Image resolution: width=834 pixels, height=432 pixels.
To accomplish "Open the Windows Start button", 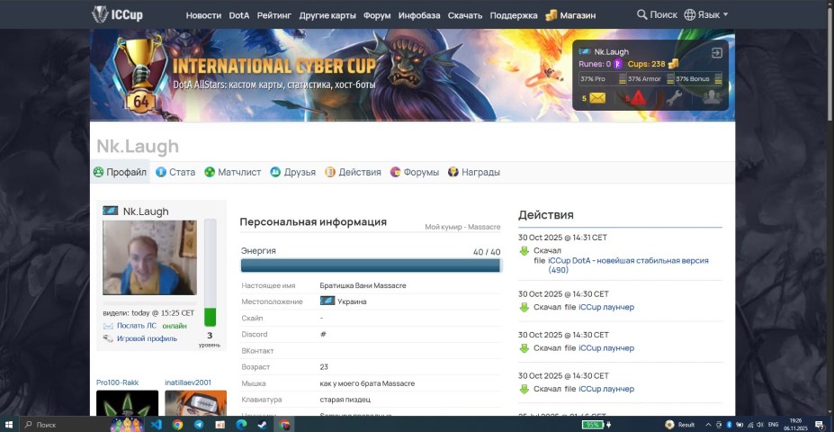I will click(9, 425).
